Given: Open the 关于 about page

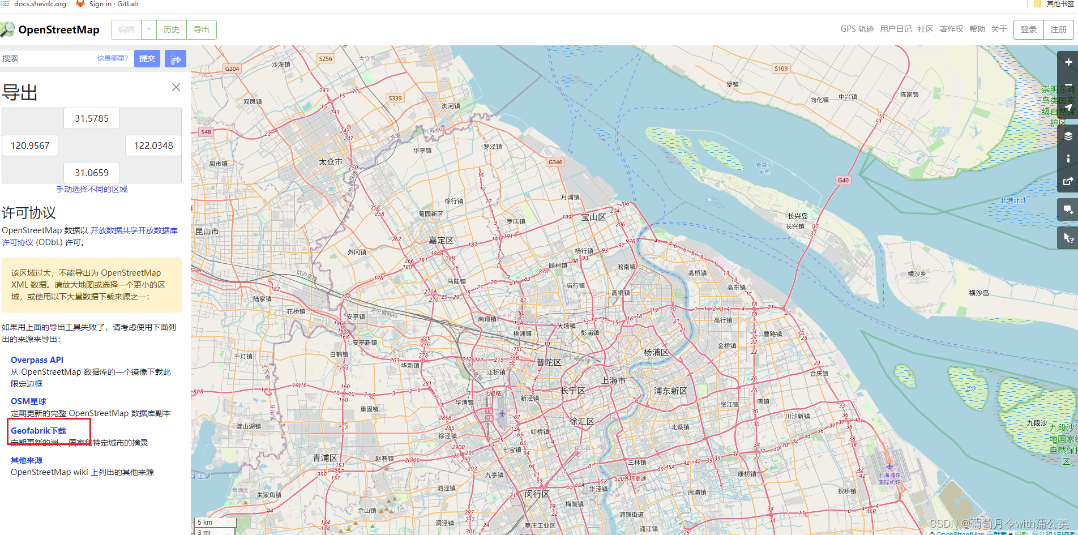Looking at the screenshot, I should pyautogui.click(x=999, y=29).
